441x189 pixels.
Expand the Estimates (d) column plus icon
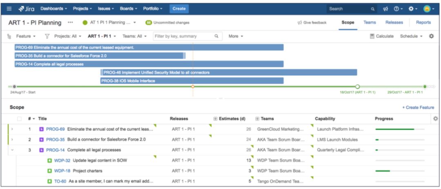tap(216, 119)
